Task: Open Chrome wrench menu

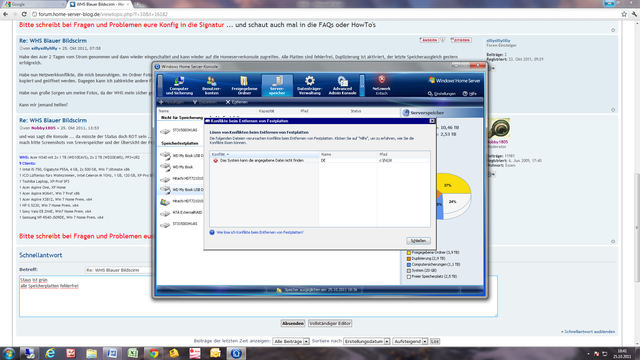Action: 634,14
